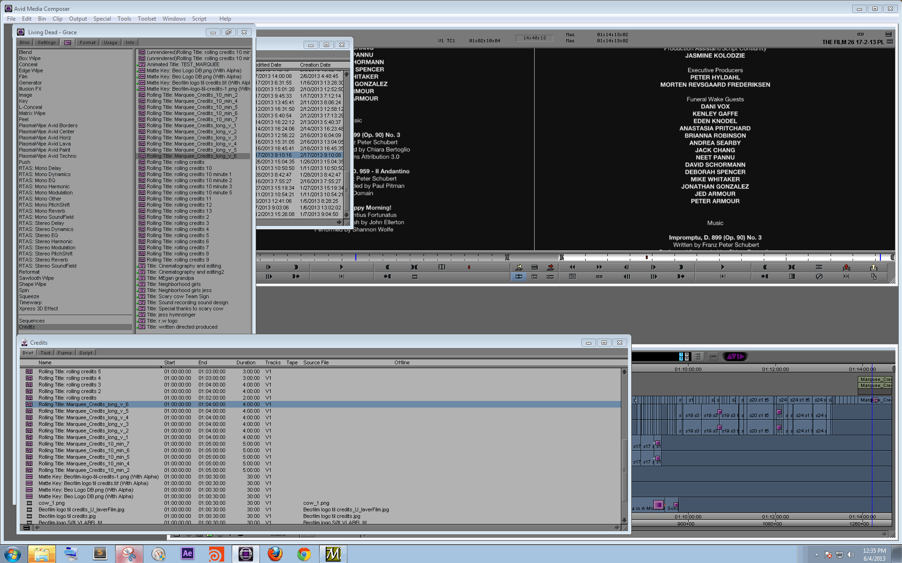The height and width of the screenshot is (563, 902).
Task: Open the V1 TC1 tracking menu
Action: click(446, 41)
